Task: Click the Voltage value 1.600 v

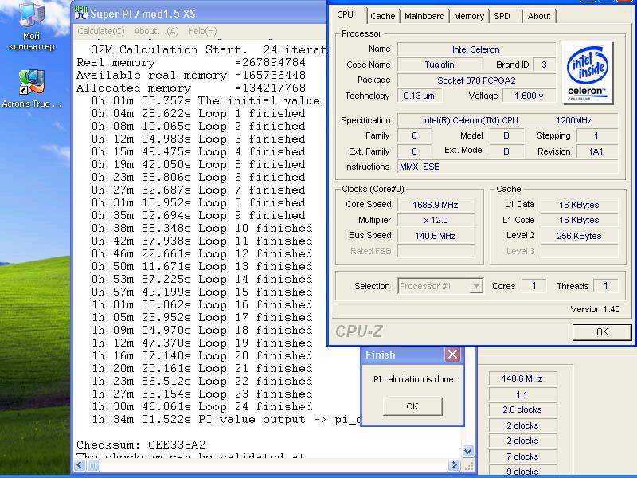Action: [529, 96]
